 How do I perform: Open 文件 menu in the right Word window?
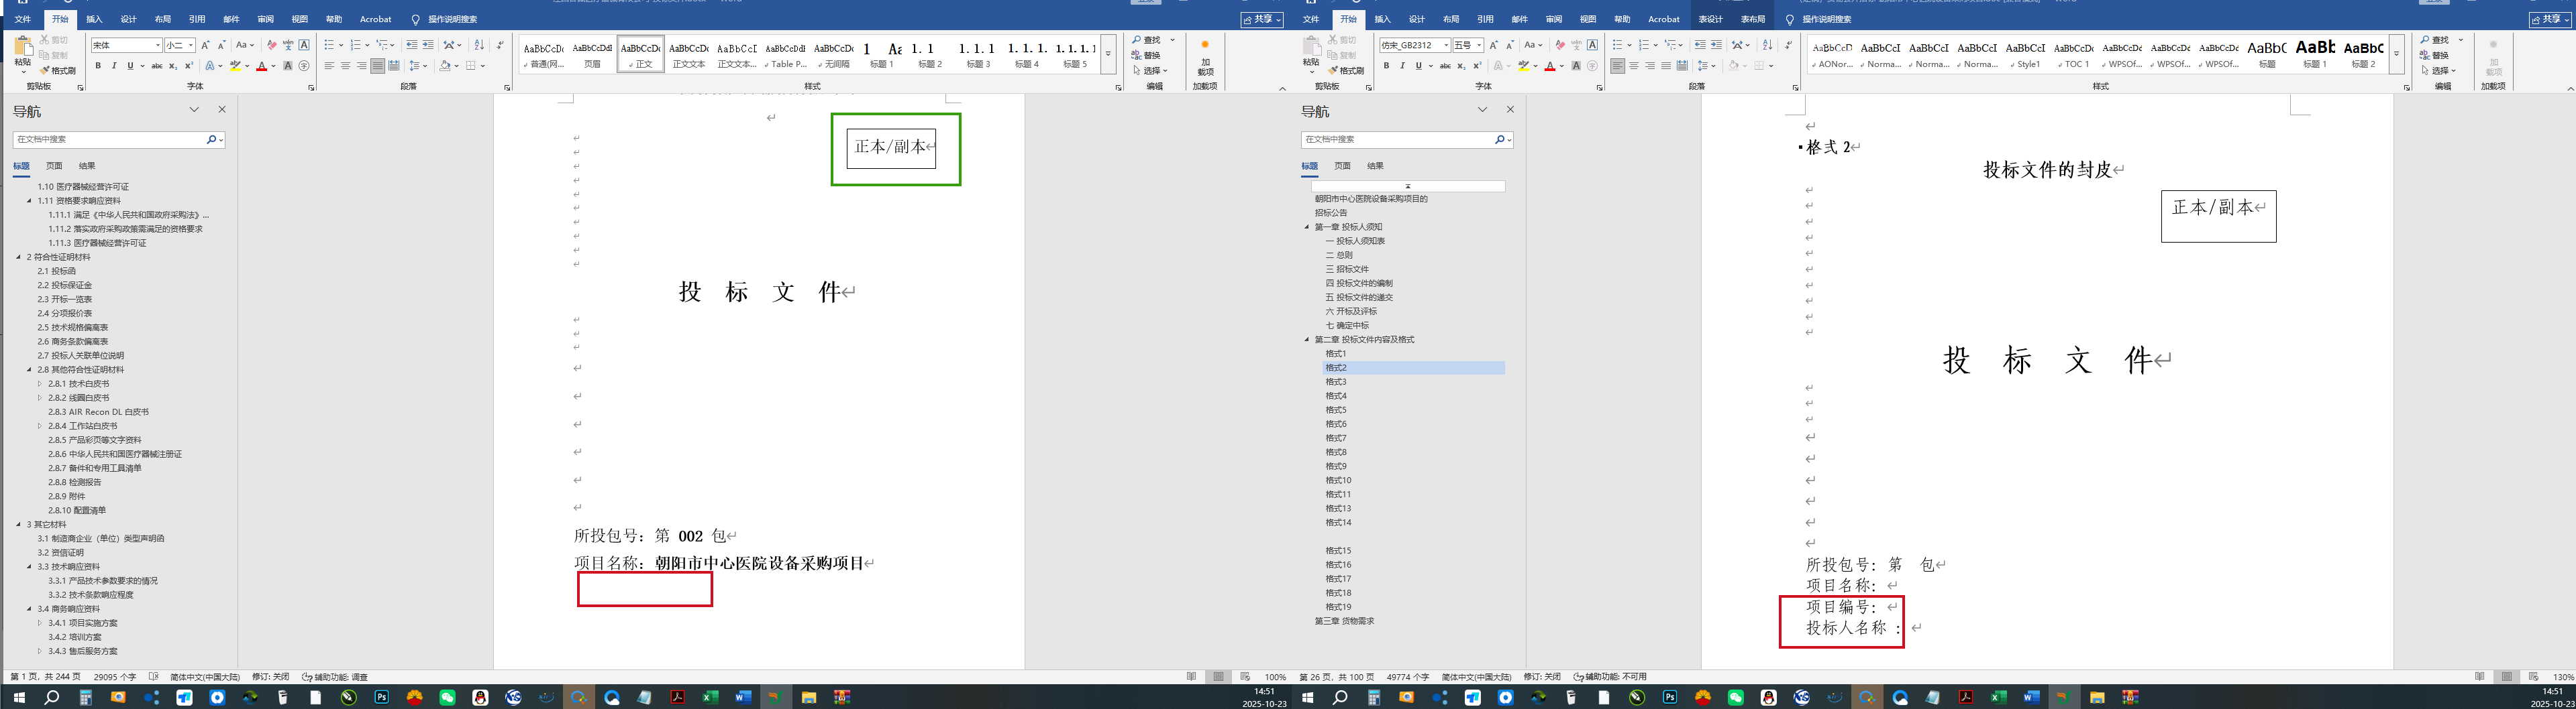1311,19
